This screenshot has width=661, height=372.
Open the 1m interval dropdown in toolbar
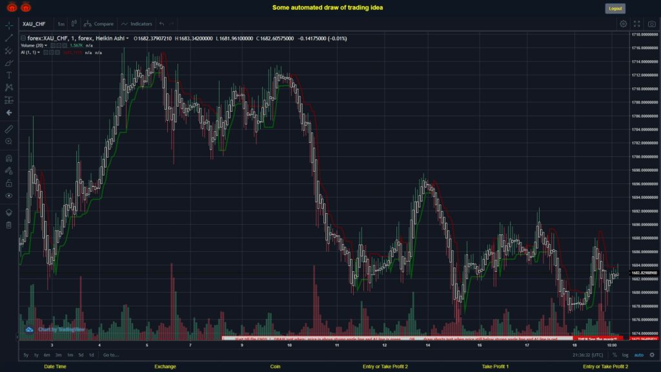[x=61, y=24]
